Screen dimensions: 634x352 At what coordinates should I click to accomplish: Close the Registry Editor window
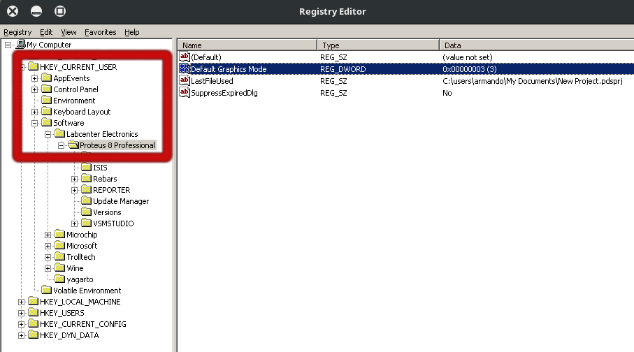coord(13,11)
